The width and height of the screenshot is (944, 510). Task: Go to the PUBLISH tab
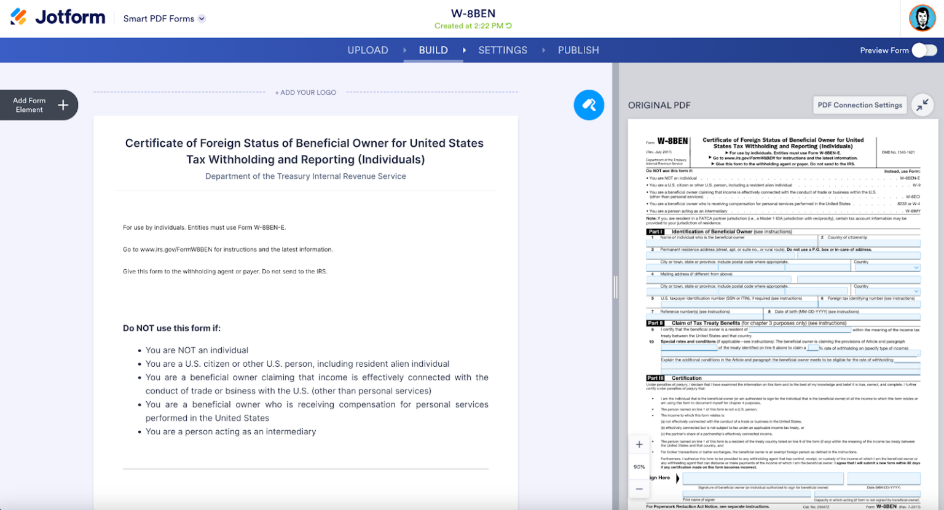(x=578, y=50)
